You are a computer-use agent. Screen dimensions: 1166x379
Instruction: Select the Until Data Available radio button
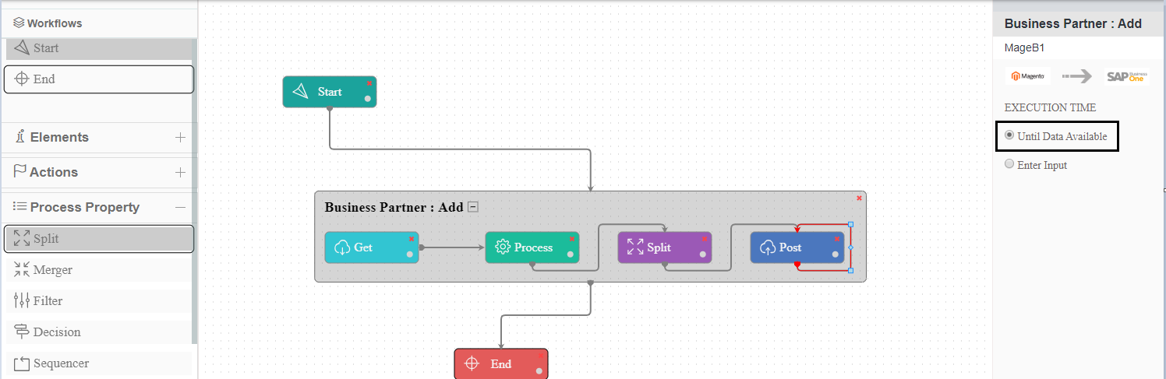point(1010,135)
